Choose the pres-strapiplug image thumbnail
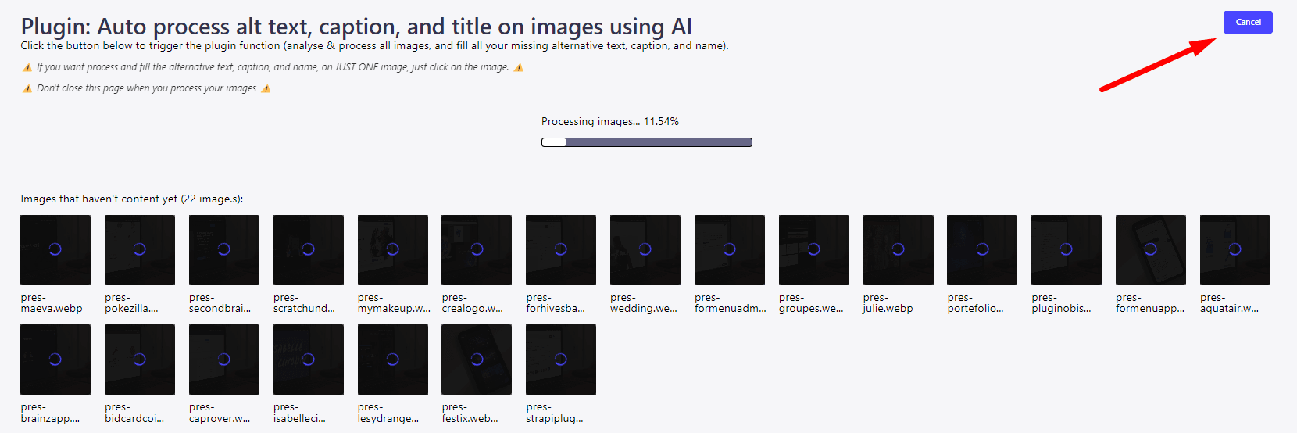 pyautogui.click(x=561, y=360)
